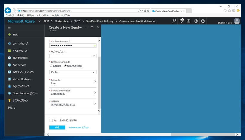Click the green plus 新規 icon
The width and height of the screenshot is (245, 140).
(9, 35)
